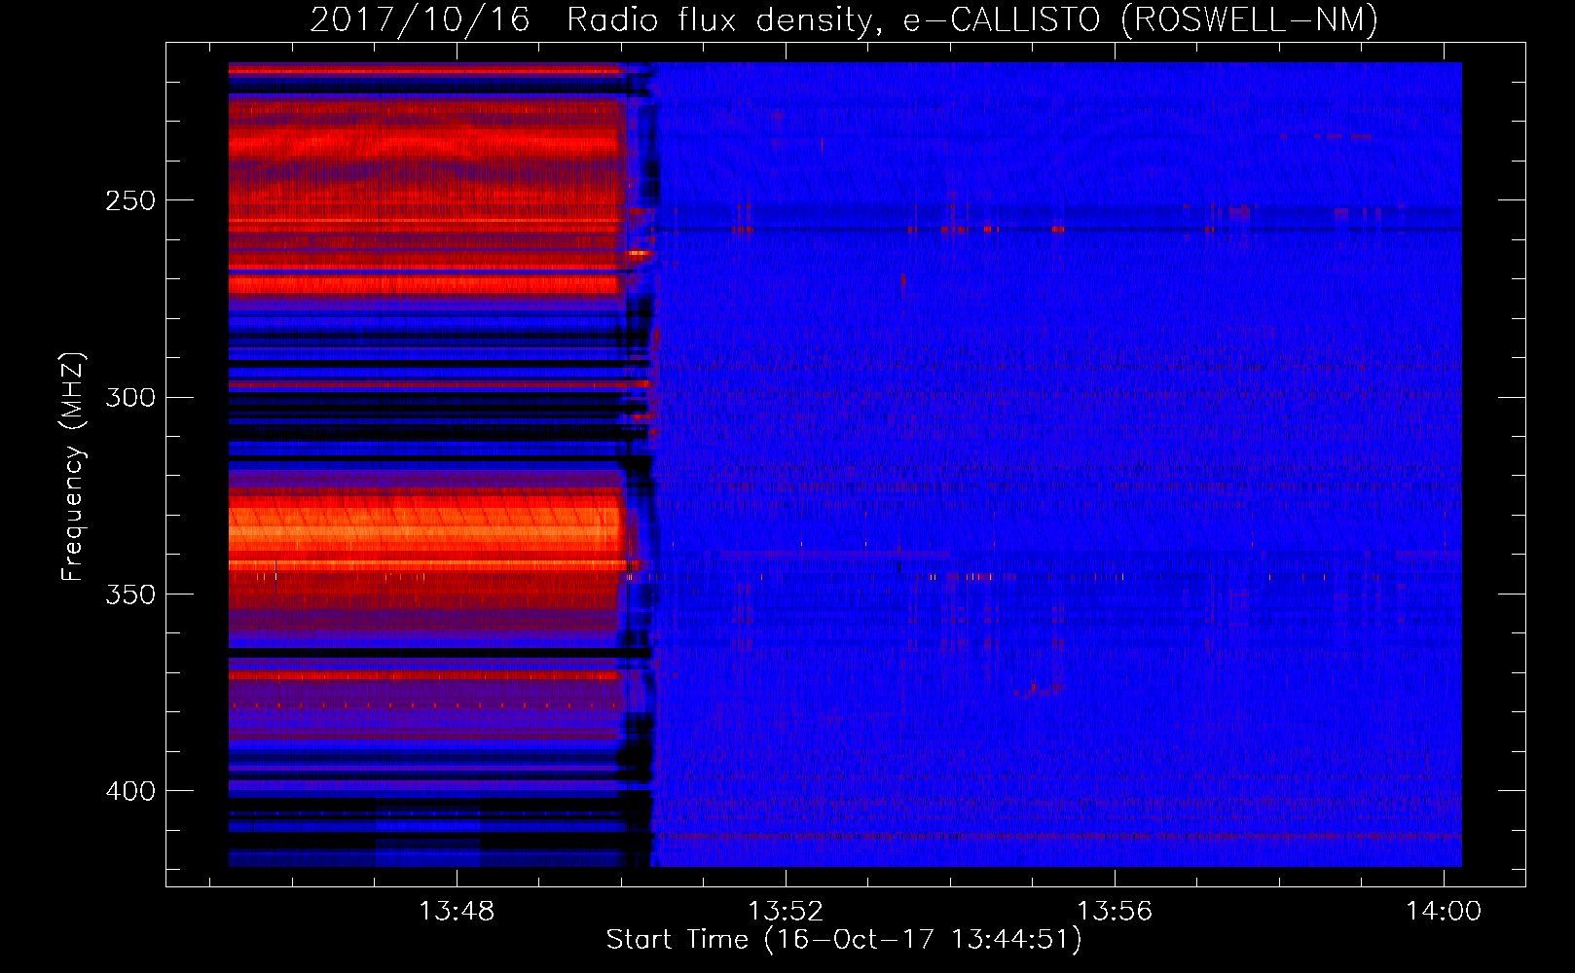
Task: Click the plot title 'Radio flux density, e-CALLISTO (ROSWELL-NM)'
Action: [x=972, y=19]
